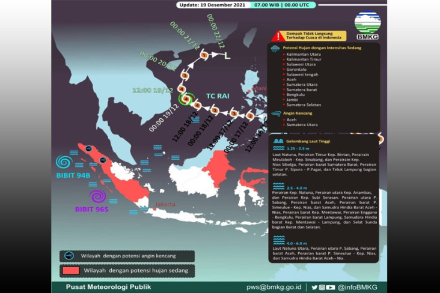The image size is (440, 293).
Task: Click the 'TC RAI' storm label
Action: [218, 96]
